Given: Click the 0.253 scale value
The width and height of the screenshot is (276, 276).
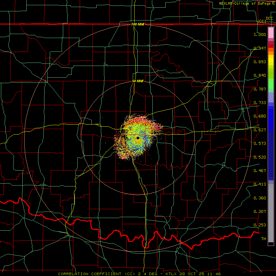Looking at the screenshot, I should pyautogui.click(x=260, y=225).
